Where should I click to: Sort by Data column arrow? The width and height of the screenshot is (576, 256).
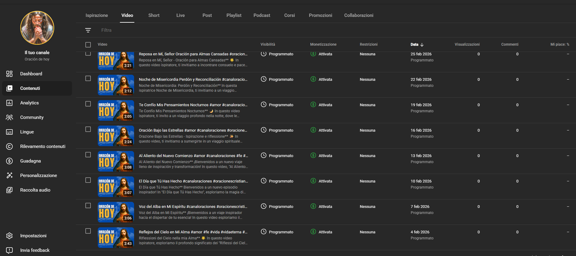point(422,45)
